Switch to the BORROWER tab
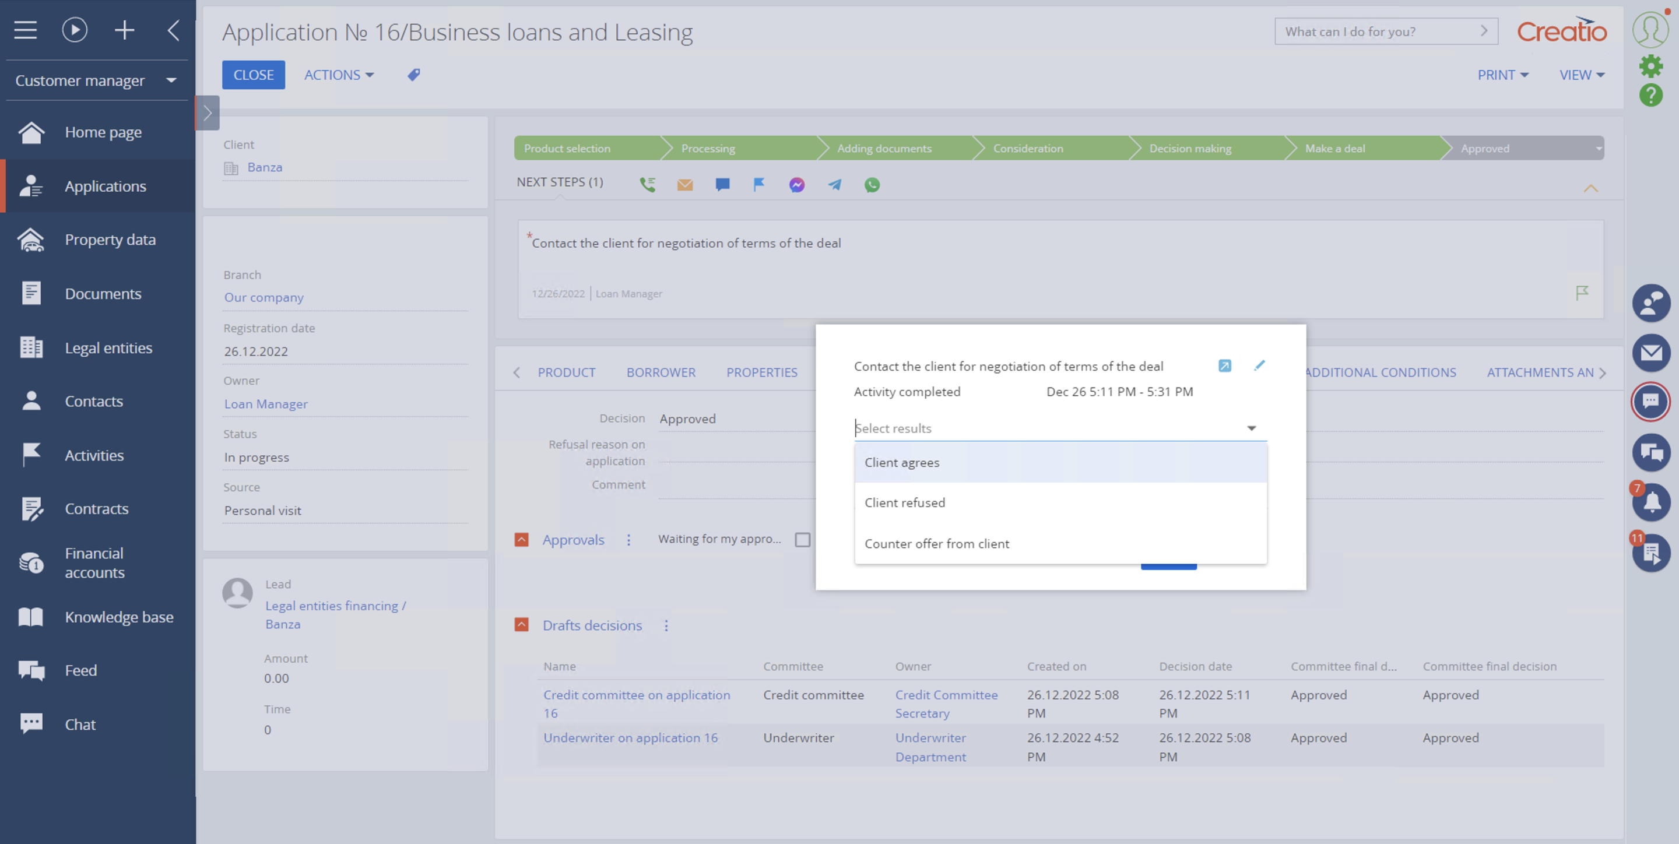1679x844 pixels. tap(661, 372)
